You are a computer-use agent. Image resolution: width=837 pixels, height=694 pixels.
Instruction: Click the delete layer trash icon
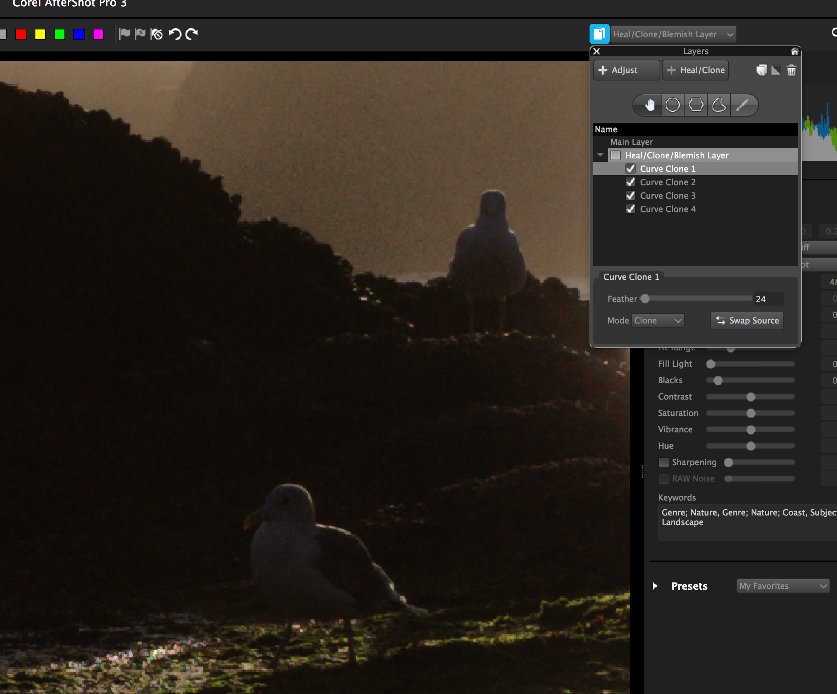791,70
